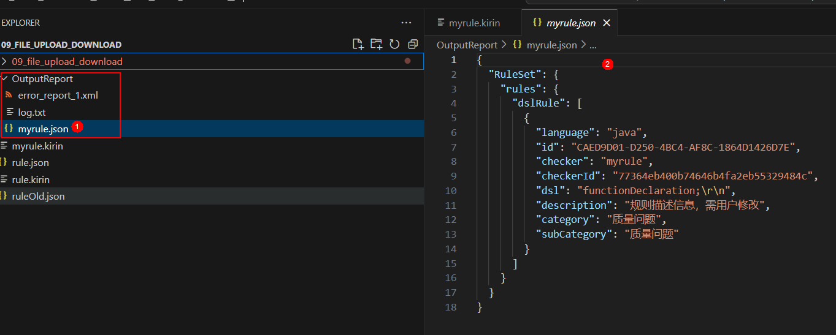This screenshot has width=836, height=335.
Task: Refresh the Explorer file tree
Action: [394, 44]
